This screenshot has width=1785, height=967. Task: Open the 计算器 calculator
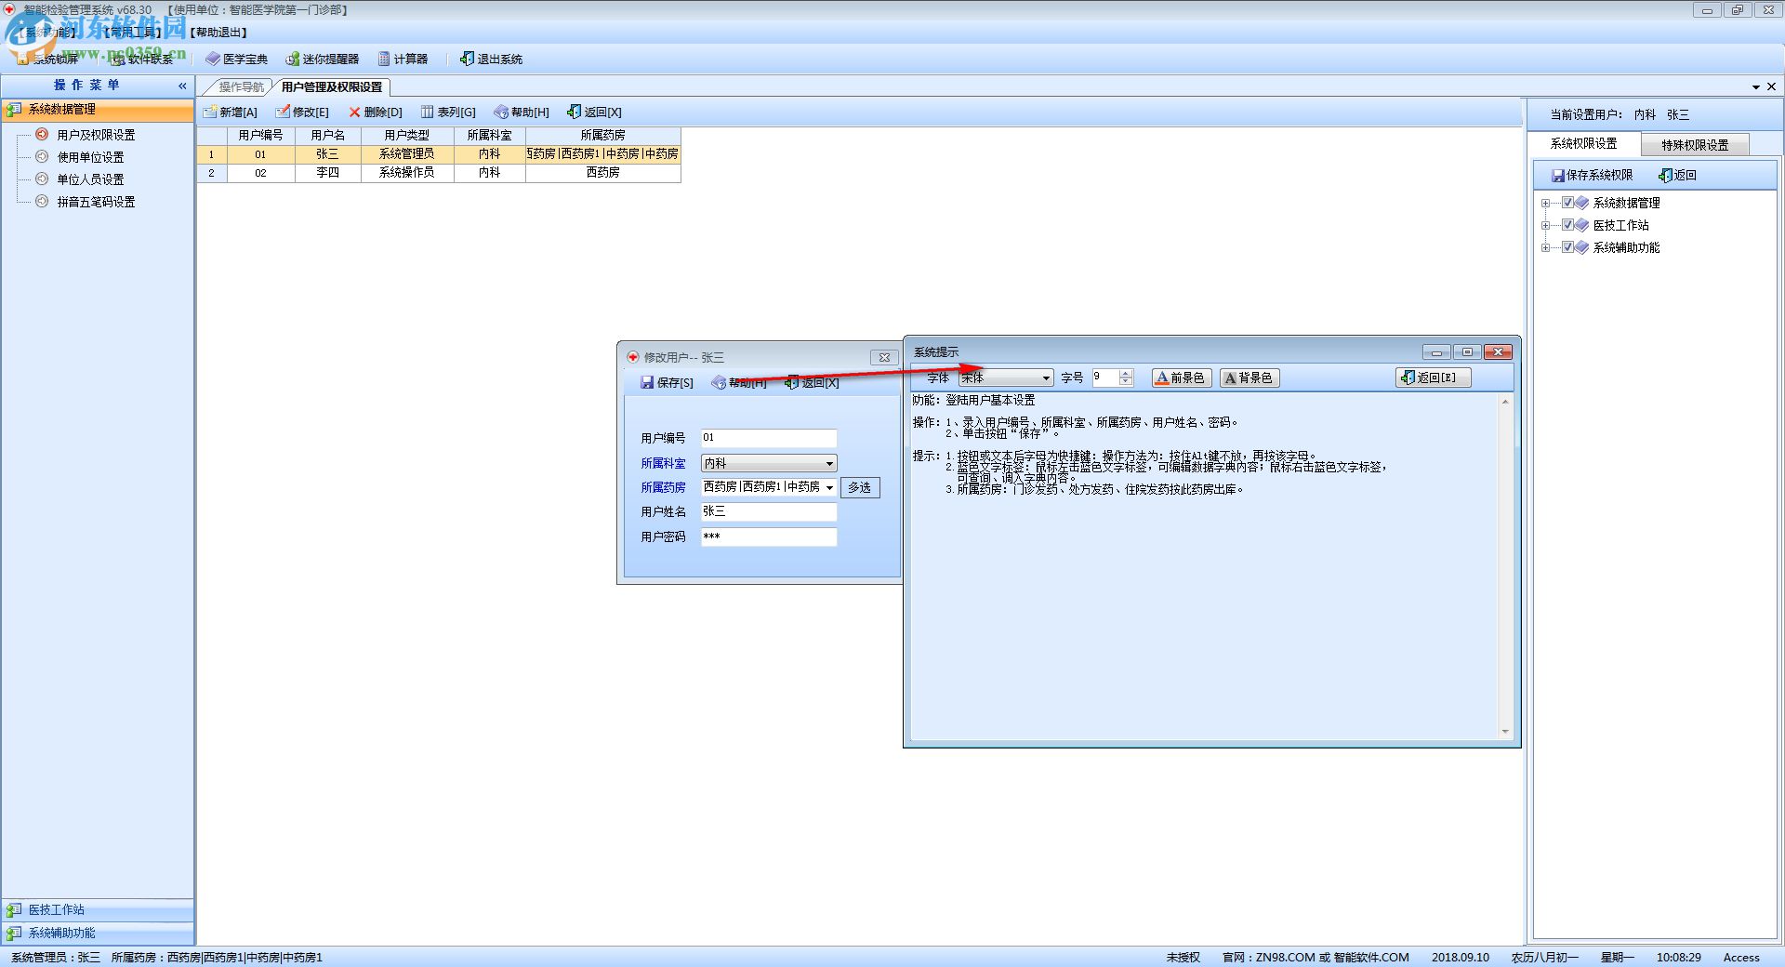pyautogui.click(x=403, y=59)
